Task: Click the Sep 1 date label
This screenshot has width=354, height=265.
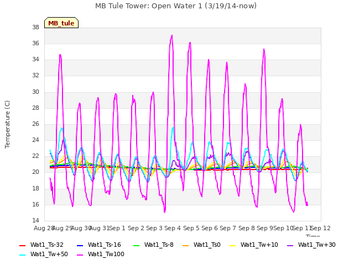Action: point(117,229)
